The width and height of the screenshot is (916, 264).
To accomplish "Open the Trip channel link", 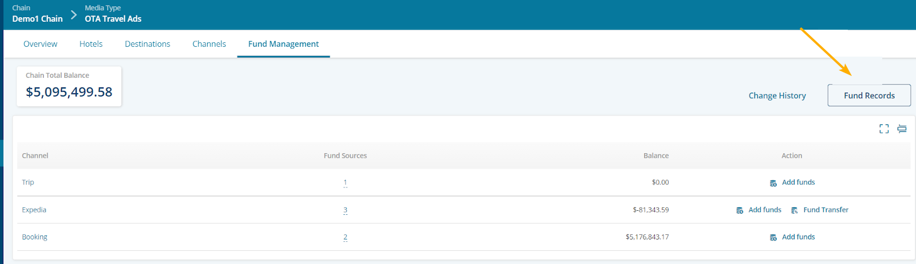I will tap(28, 182).
